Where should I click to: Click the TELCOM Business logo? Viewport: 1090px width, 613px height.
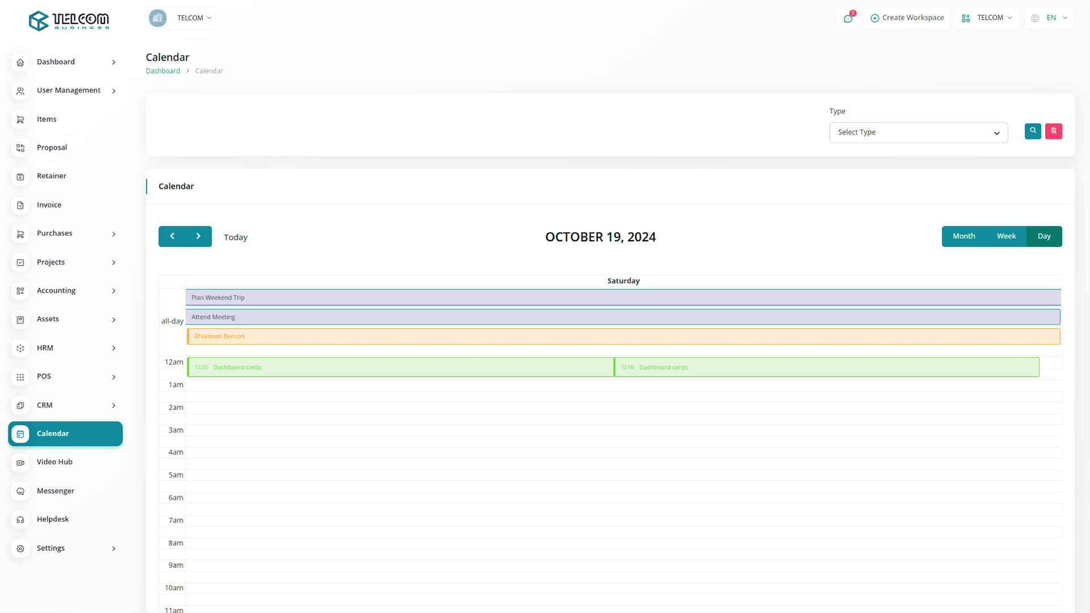point(69,20)
